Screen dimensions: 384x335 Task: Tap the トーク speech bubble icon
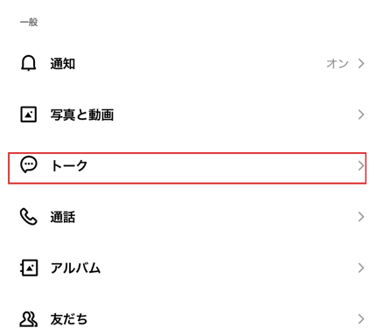coord(29,164)
